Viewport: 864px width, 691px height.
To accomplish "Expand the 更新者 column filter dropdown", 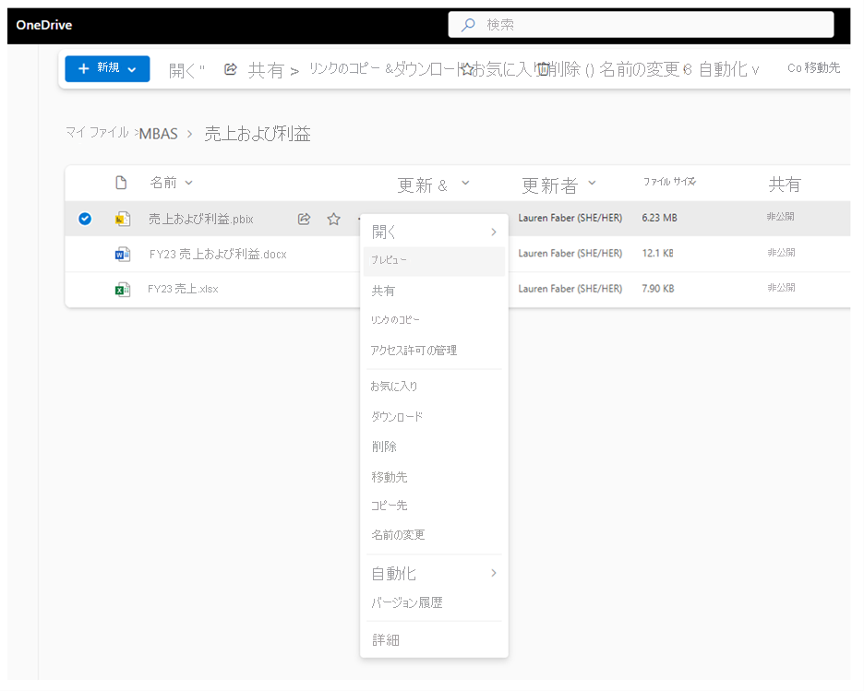I will point(592,184).
